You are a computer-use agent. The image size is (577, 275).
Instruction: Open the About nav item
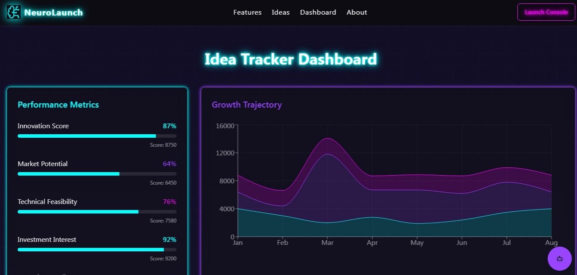[357, 12]
